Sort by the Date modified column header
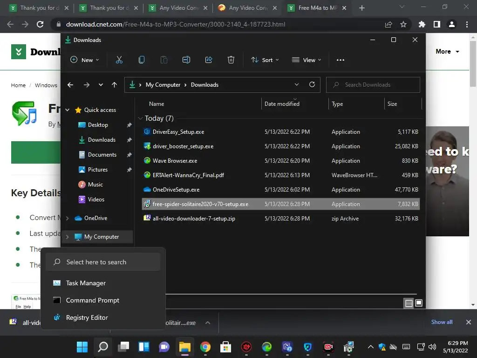 (282, 104)
